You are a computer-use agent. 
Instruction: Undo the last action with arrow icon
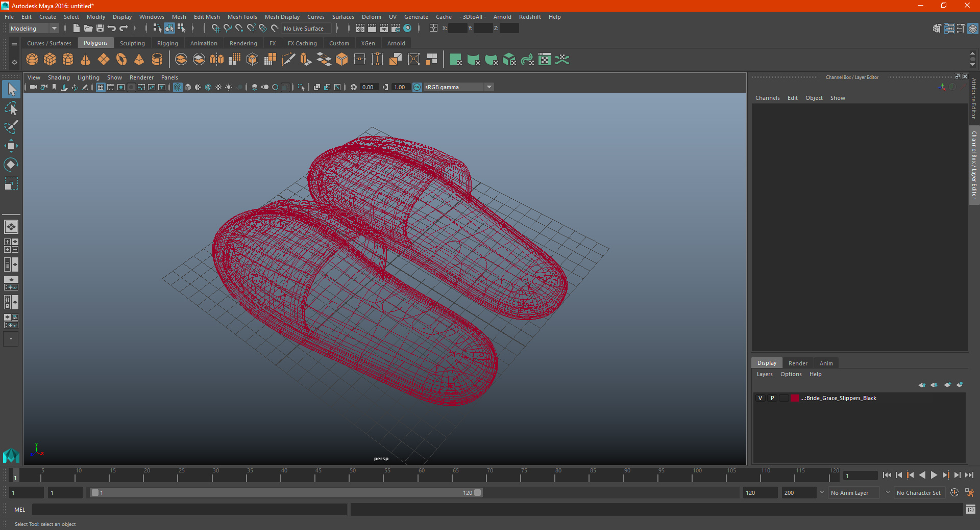(x=112, y=29)
